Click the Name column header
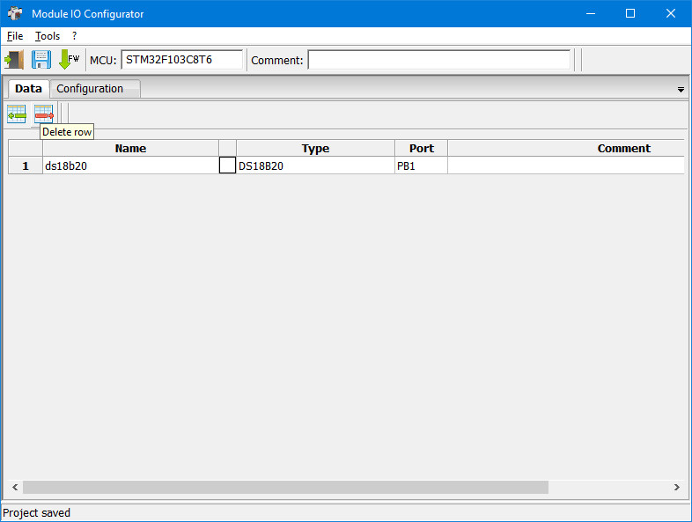692x522 pixels. click(130, 148)
